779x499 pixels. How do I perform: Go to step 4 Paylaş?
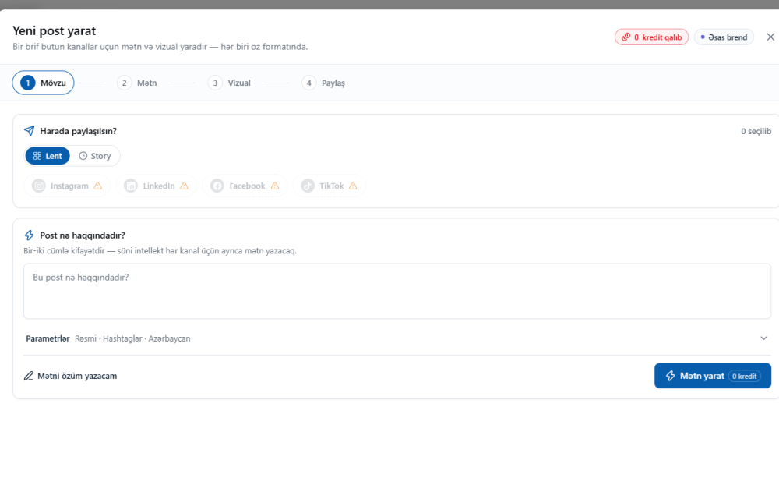[x=323, y=83]
